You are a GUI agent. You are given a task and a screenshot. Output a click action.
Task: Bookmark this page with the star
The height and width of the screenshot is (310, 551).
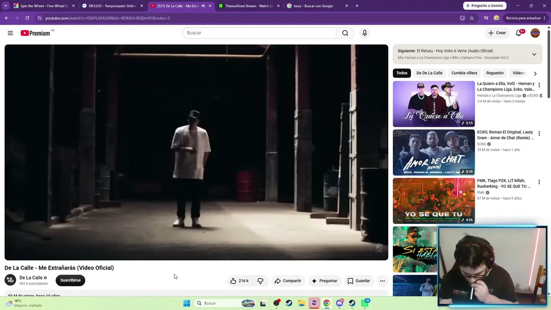point(472,18)
